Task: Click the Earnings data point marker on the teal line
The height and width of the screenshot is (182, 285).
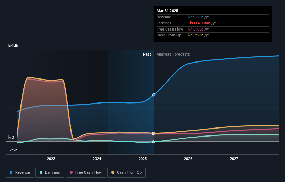Action: coord(154,142)
